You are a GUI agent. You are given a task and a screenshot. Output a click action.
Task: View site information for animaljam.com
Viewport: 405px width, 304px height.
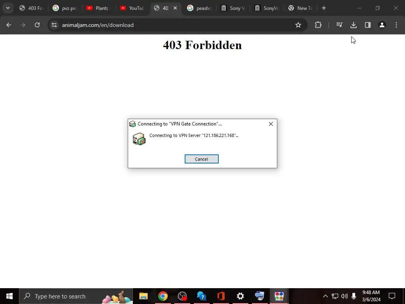[x=54, y=25]
